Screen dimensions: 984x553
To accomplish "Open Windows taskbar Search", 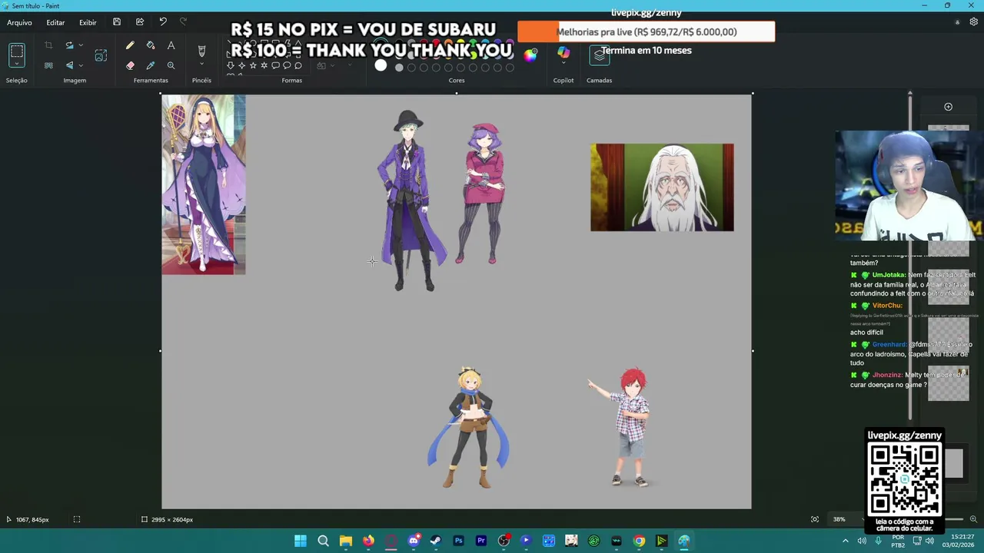I will click(x=324, y=541).
